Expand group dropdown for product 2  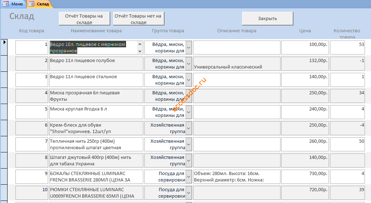tap(189, 63)
